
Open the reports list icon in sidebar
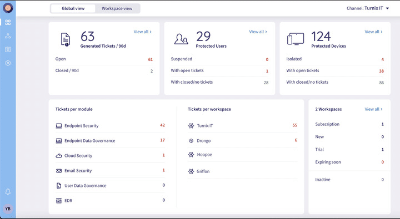click(8, 49)
